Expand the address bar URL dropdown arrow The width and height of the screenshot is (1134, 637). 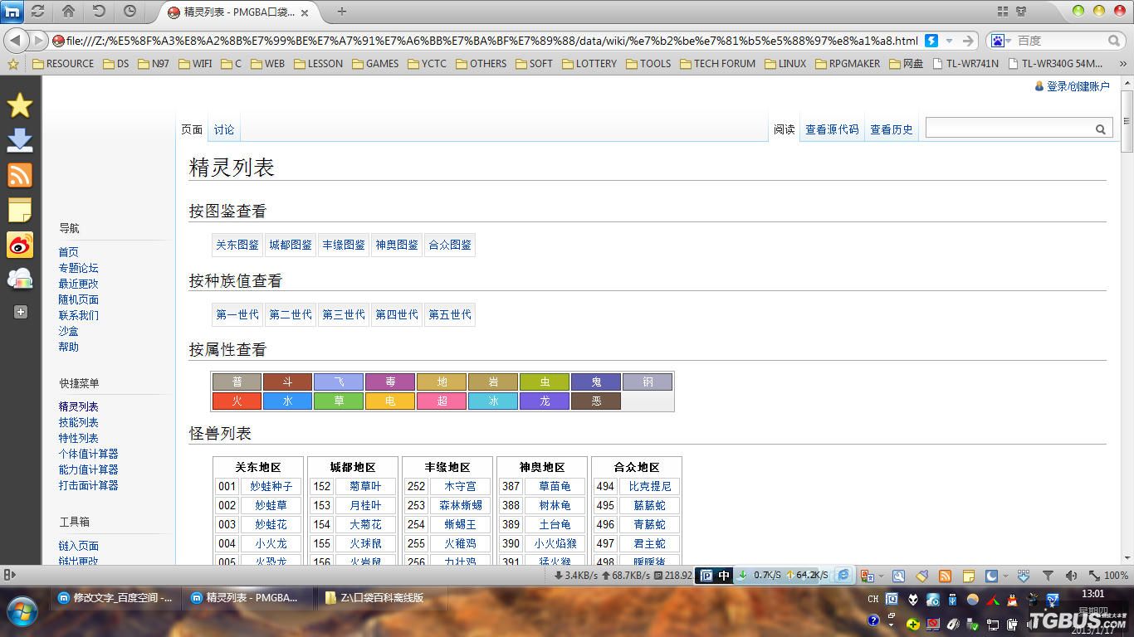(950, 41)
